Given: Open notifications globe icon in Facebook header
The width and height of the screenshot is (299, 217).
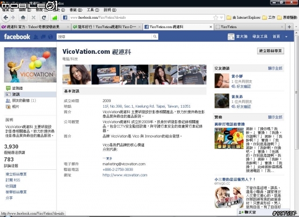Looking at the screenshot, I should (50, 36).
